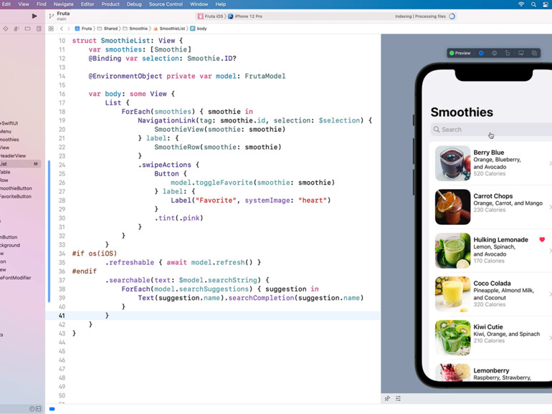
Task: Click the Preview status button
Action: (x=460, y=53)
